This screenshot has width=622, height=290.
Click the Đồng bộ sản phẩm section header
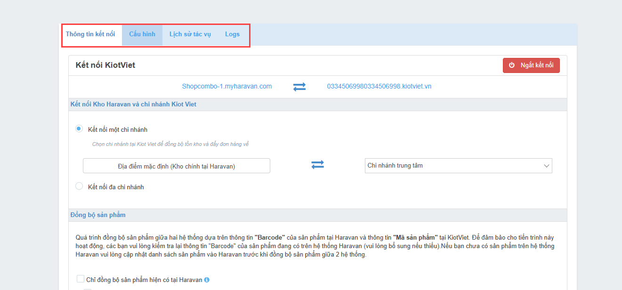pos(98,215)
